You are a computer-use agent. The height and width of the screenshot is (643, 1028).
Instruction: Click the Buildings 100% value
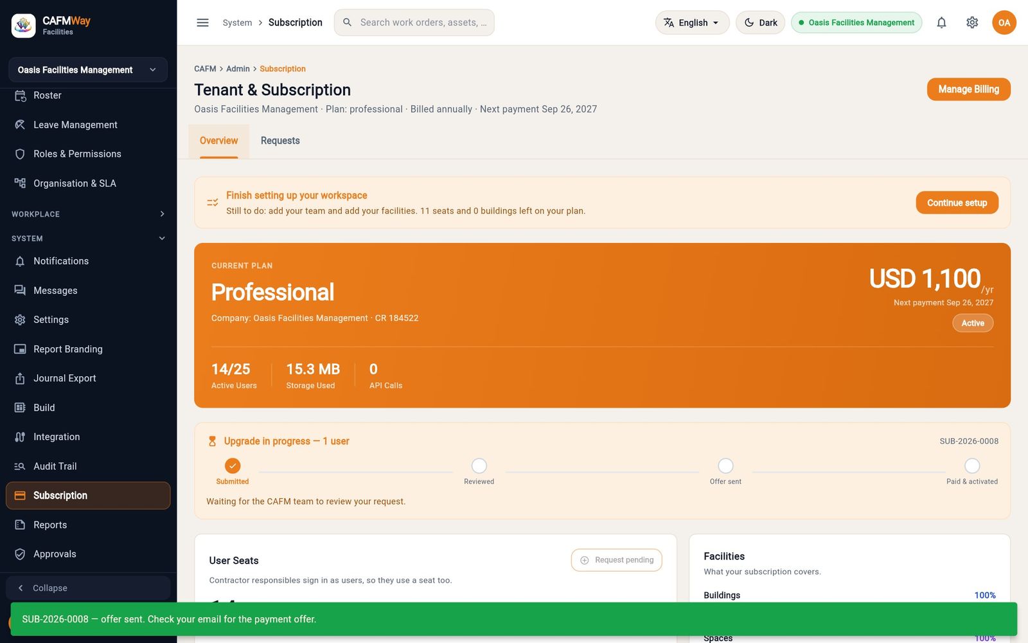click(x=985, y=595)
